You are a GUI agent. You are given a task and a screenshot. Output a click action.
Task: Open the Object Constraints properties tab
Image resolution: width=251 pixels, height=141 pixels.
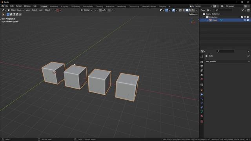[202, 107]
